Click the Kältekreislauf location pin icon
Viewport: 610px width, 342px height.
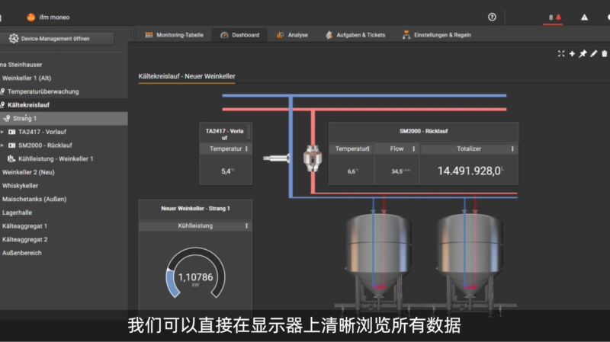2,105
